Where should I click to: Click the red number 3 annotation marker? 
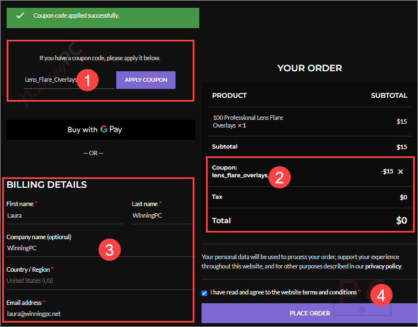(x=110, y=250)
